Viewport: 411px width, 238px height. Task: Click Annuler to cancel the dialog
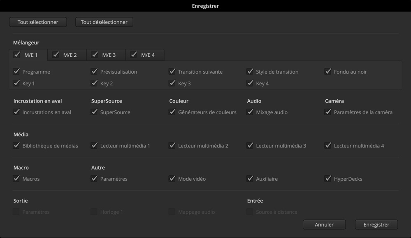pos(324,225)
